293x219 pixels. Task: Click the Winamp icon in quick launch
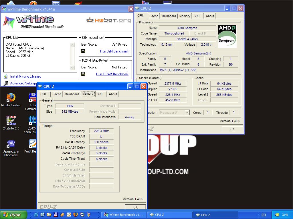[x=62, y=214]
